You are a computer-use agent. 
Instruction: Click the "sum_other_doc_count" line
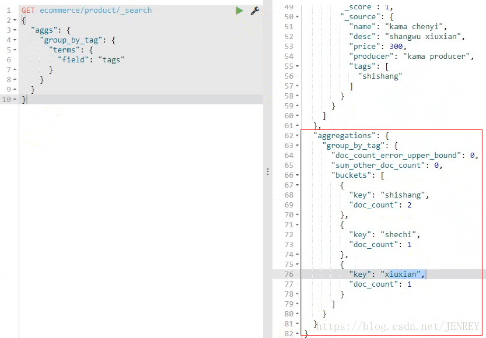387,166
